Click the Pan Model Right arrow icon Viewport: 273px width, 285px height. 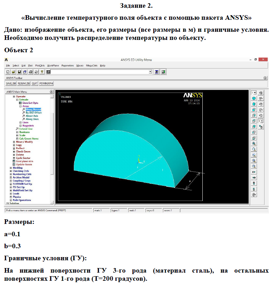point(254,178)
